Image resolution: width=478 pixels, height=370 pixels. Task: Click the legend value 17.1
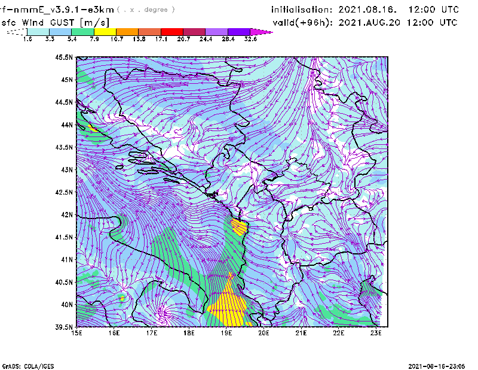pos(161,39)
